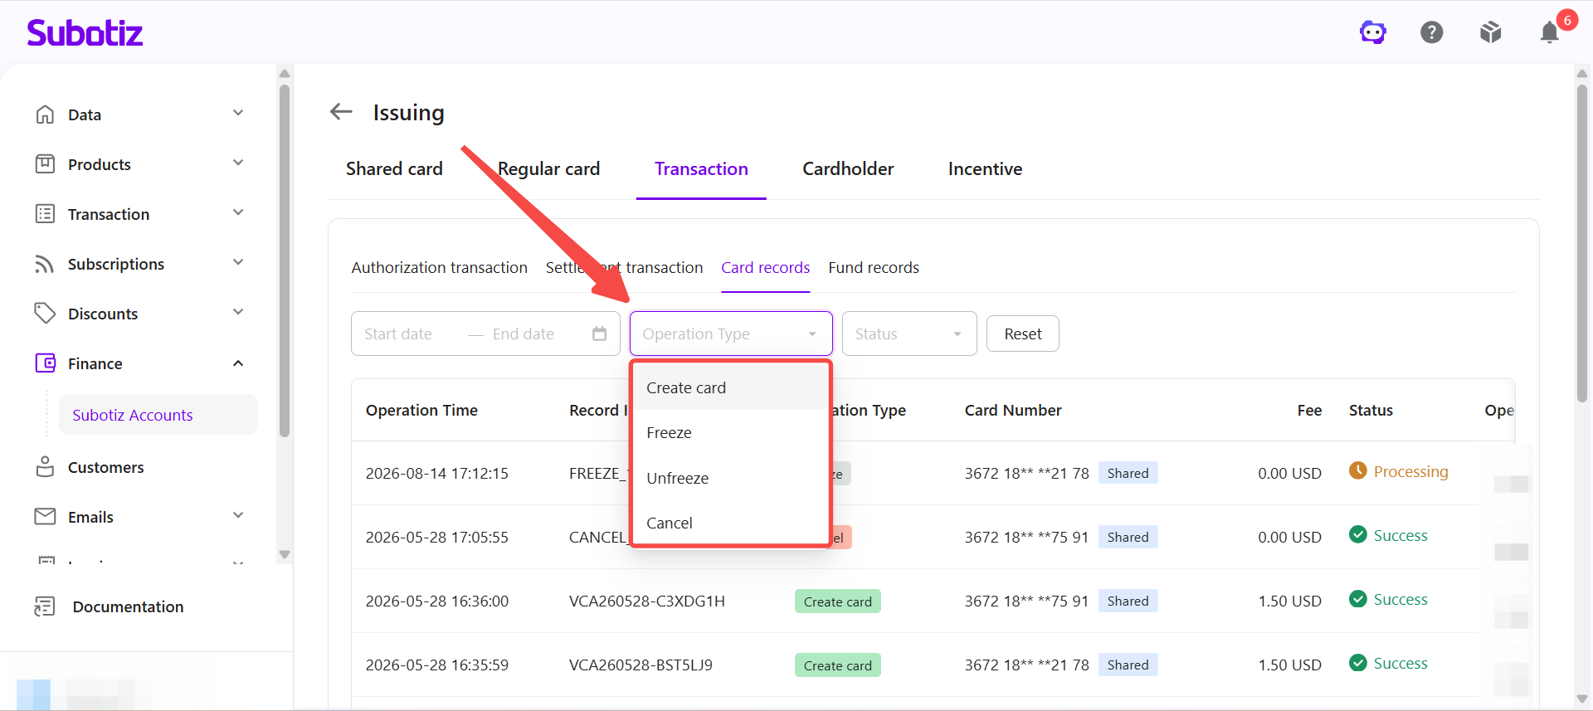Switch to the Shared card tab

(394, 169)
